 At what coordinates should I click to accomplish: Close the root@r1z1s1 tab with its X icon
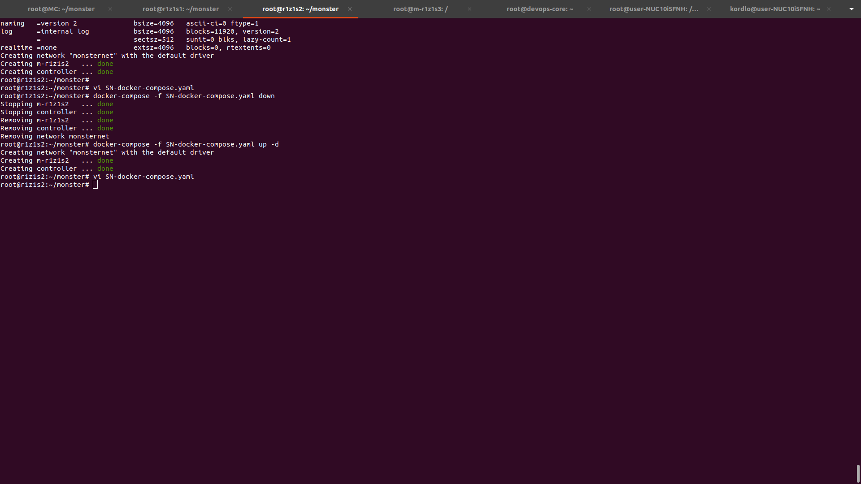[230, 9]
